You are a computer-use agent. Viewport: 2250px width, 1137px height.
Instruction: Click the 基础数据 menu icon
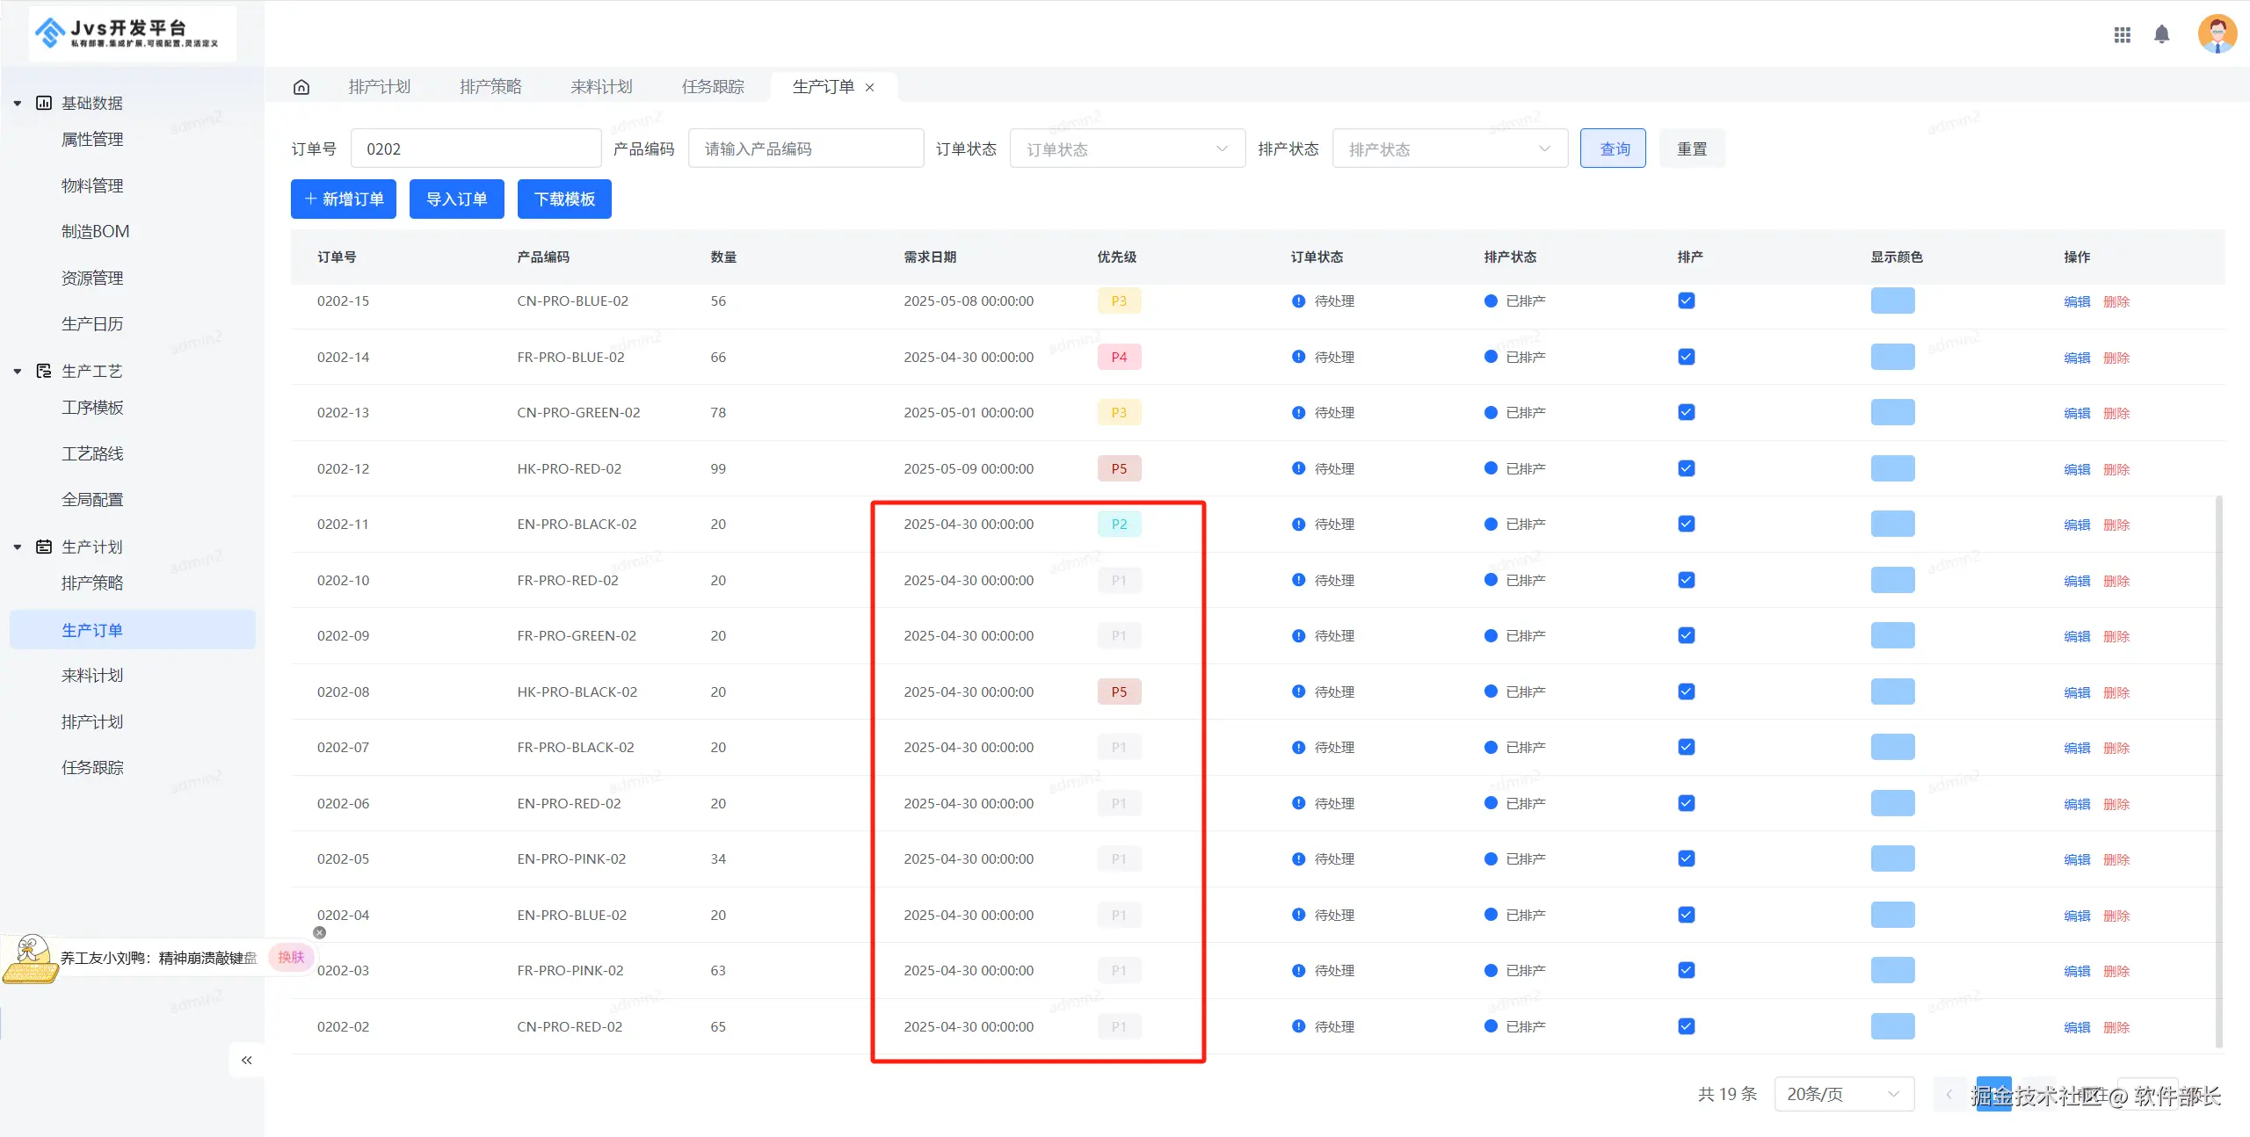point(44,103)
